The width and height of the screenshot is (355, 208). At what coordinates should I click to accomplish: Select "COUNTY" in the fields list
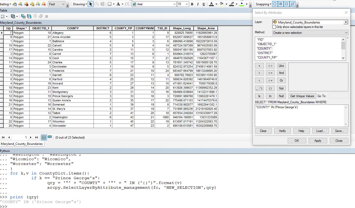[x=264, y=49]
